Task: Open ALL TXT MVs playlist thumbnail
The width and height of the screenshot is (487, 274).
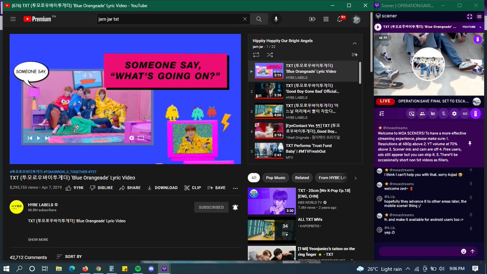Action: tap(272, 230)
